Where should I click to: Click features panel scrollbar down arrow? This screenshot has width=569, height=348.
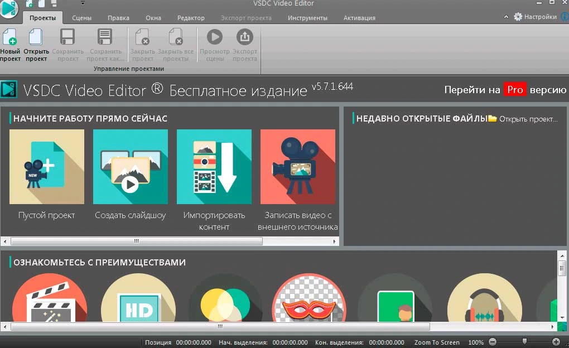click(562, 317)
